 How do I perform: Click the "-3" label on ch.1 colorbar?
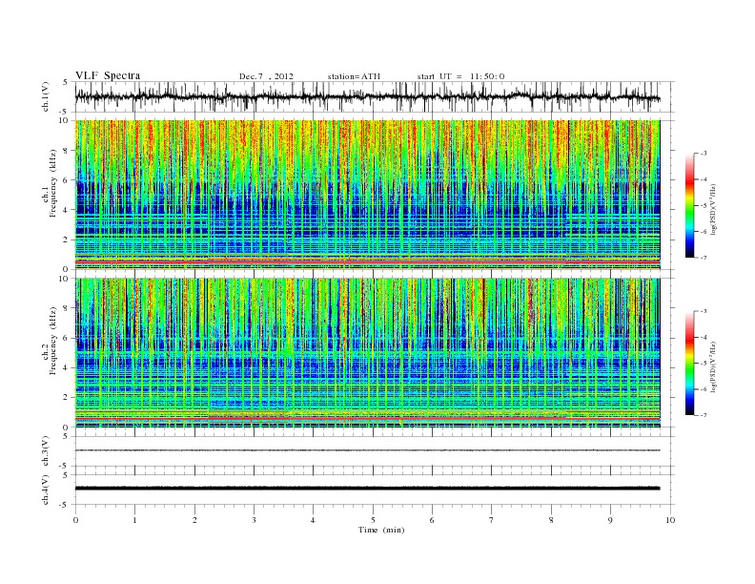pos(704,154)
